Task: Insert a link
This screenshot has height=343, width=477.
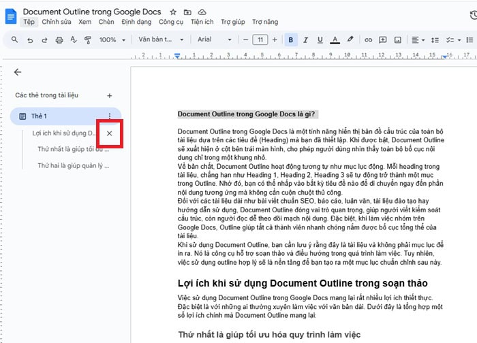Action: coord(369,39)
